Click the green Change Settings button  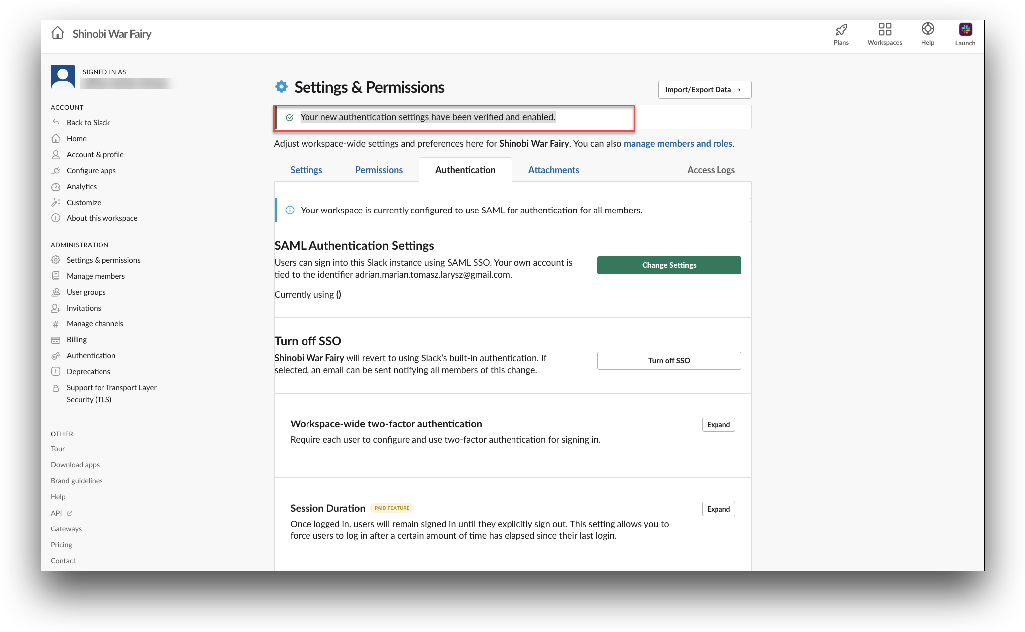pos(669,265)
